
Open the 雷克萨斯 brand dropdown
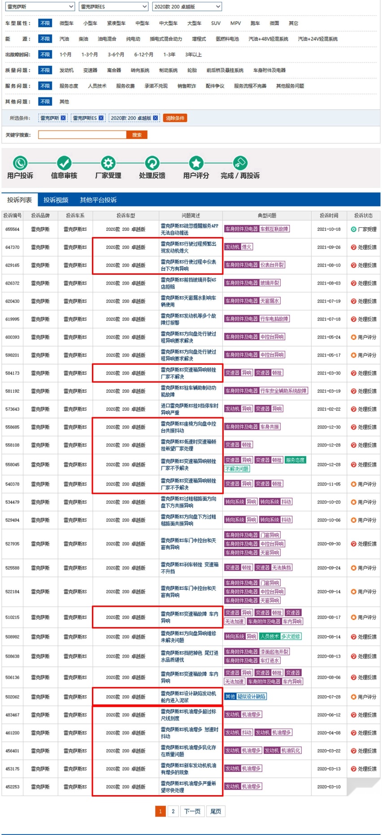[x=40, y=7]
